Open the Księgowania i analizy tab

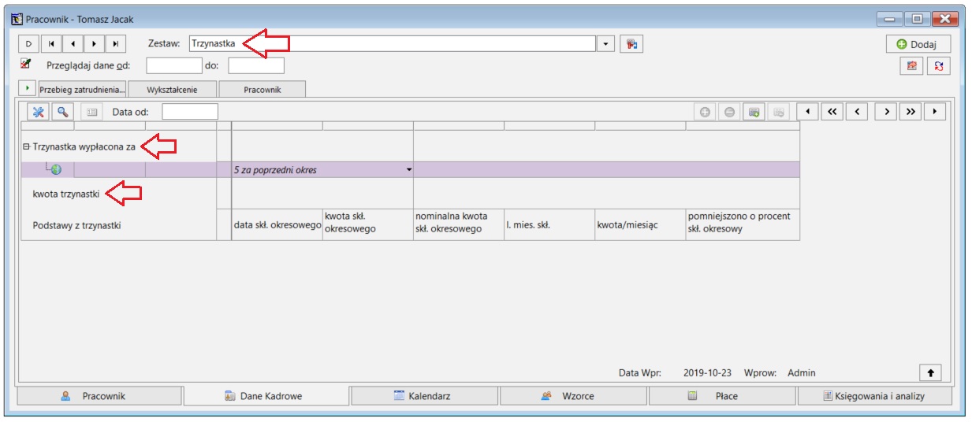coord(874,396)
